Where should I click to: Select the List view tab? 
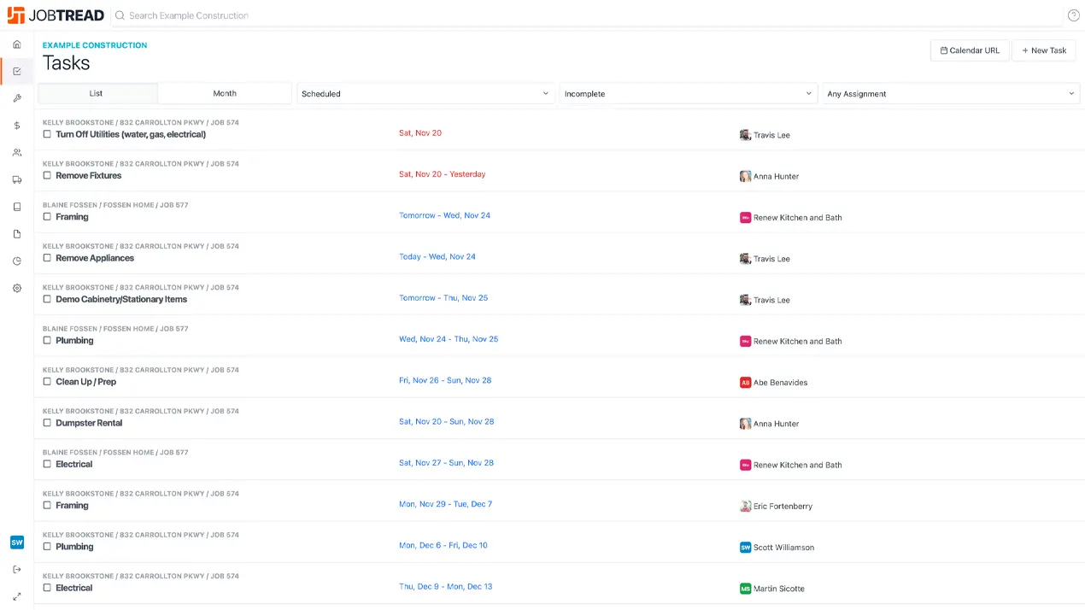point(97,94)
